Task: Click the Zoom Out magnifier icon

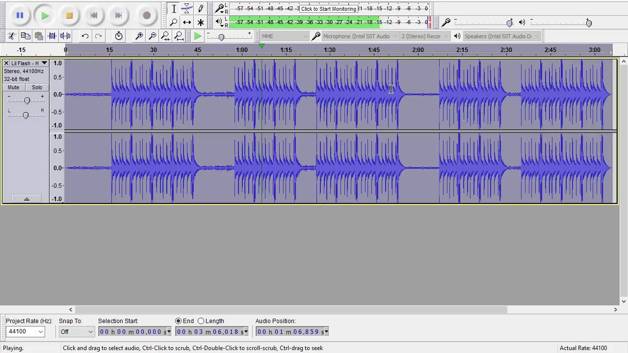Action: pos(153,36)
